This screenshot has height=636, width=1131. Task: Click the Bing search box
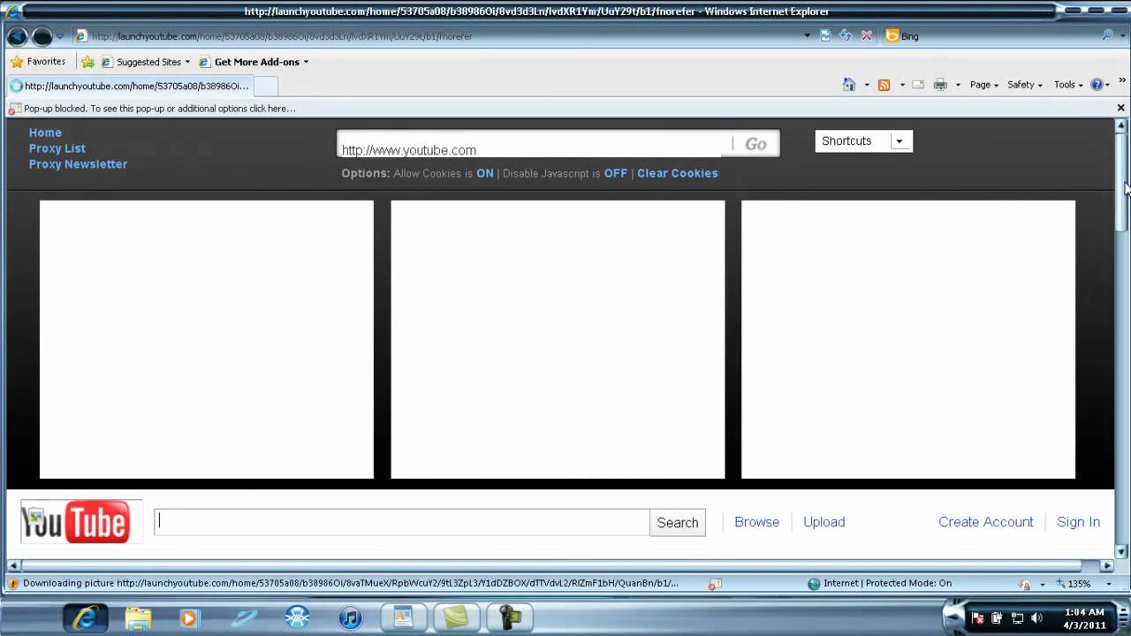click(x=990, y=36)
